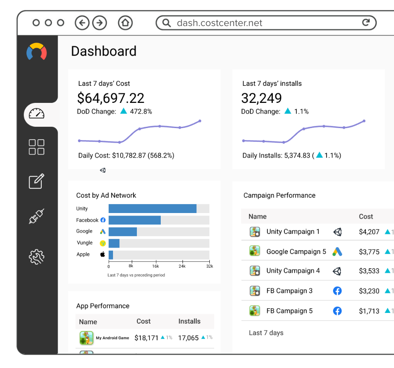Click the CostCenter gauge logo

pyautogui.click(x=37, y=51)
